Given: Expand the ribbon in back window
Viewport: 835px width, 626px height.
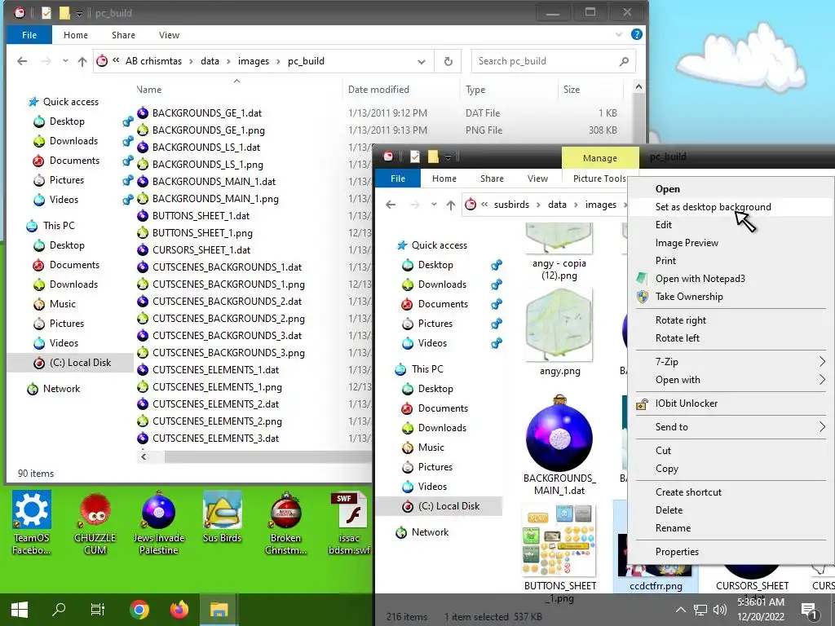Looking at the screenshot, I should (618, 34).
